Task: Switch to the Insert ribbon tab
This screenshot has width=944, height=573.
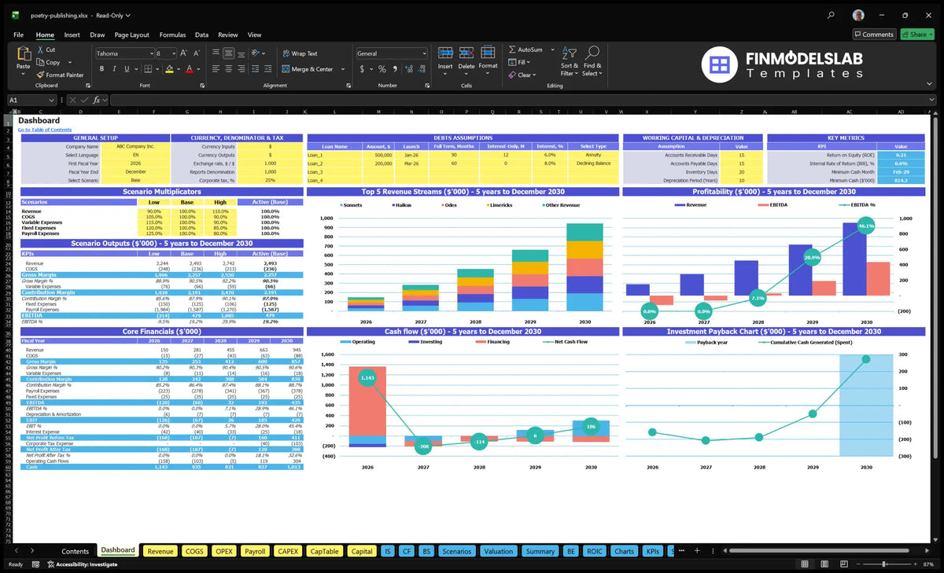Action: tap(72, 35)
